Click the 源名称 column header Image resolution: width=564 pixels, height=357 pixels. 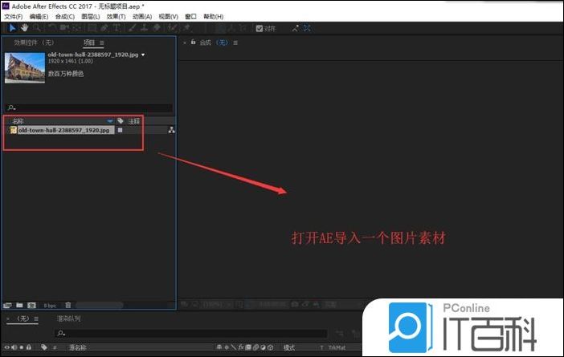coord(77,347)
